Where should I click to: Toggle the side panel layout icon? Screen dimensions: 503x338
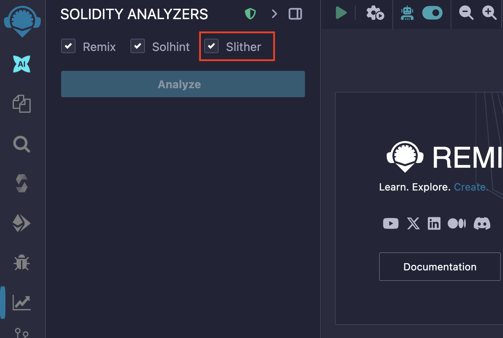295,14
